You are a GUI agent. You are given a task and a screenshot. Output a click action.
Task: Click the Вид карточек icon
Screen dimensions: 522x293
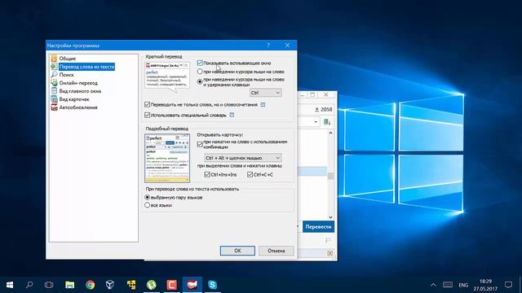coord(54,99)
